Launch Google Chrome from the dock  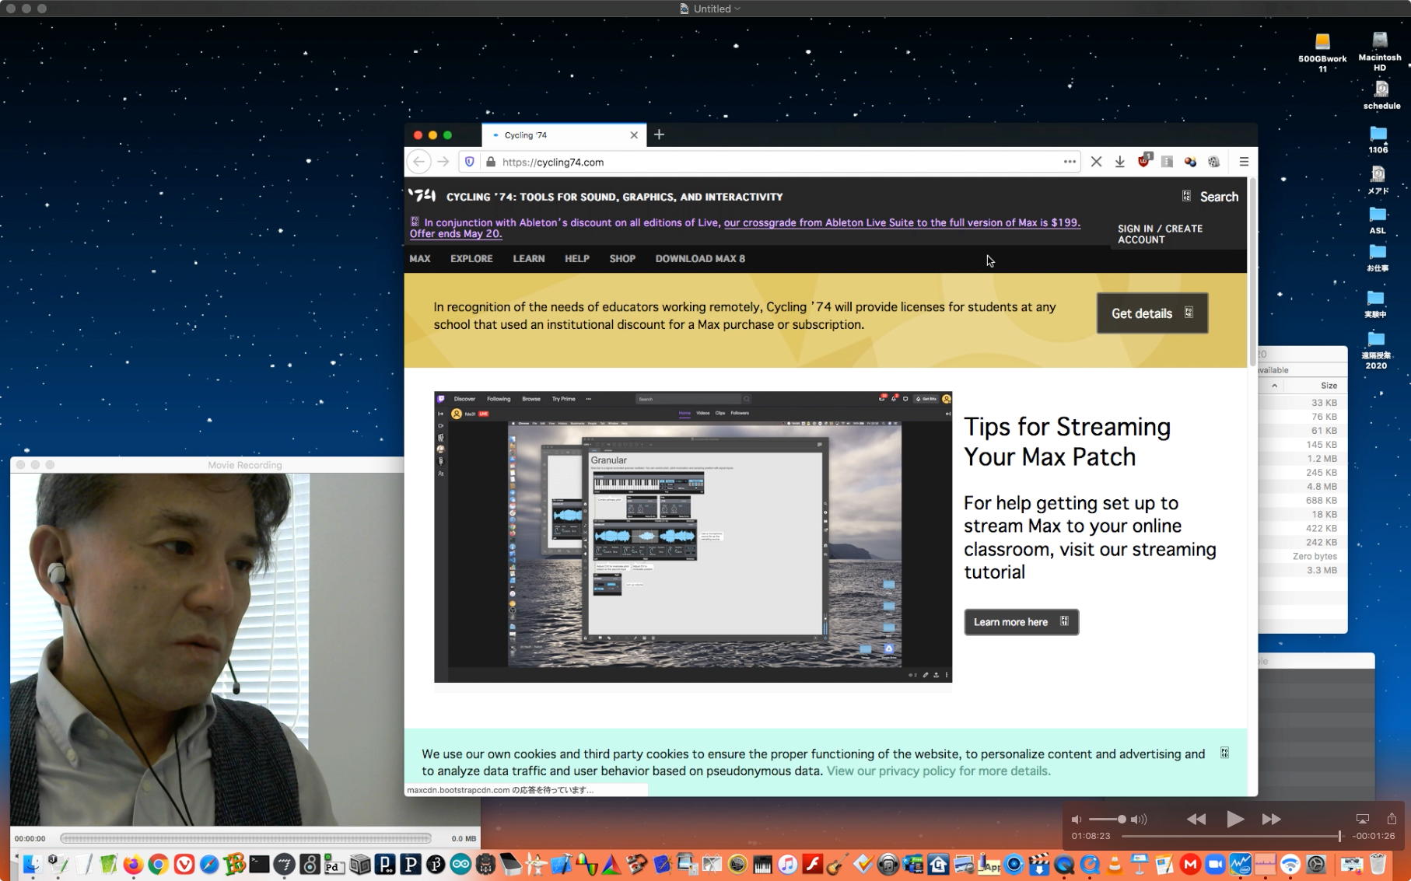click(x=159, y=865)
